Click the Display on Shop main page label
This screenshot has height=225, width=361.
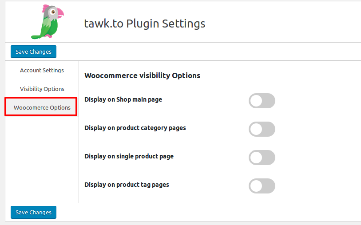[123, 99]
